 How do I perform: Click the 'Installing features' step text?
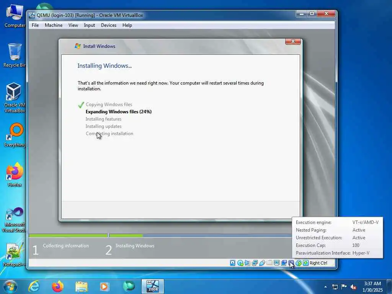(x=103, y=119)
